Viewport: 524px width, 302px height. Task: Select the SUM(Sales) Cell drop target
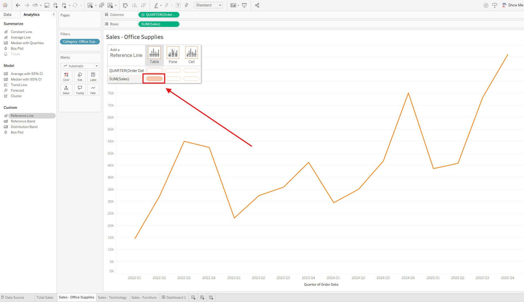(x=191, y=79)
